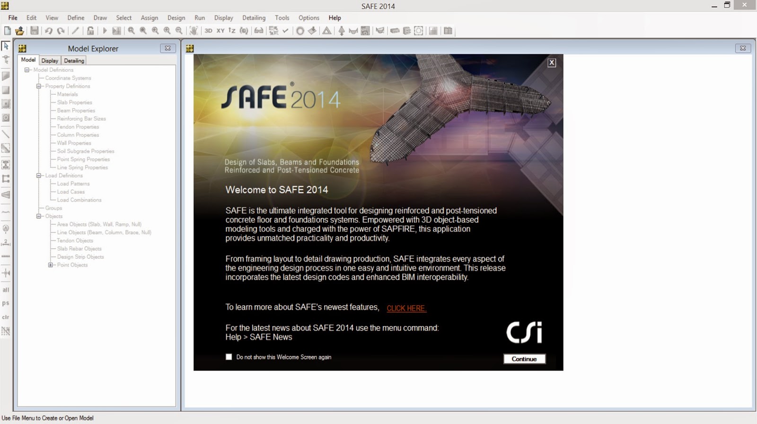Image resolution: width=757 pixels, height=424 pixels.
Task: Select Groups in the tree
Action: (53, 208)
